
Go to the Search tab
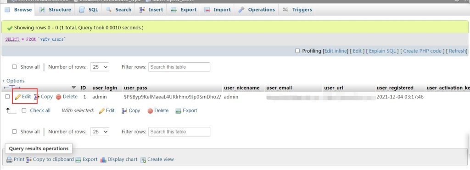click(119, 10)
